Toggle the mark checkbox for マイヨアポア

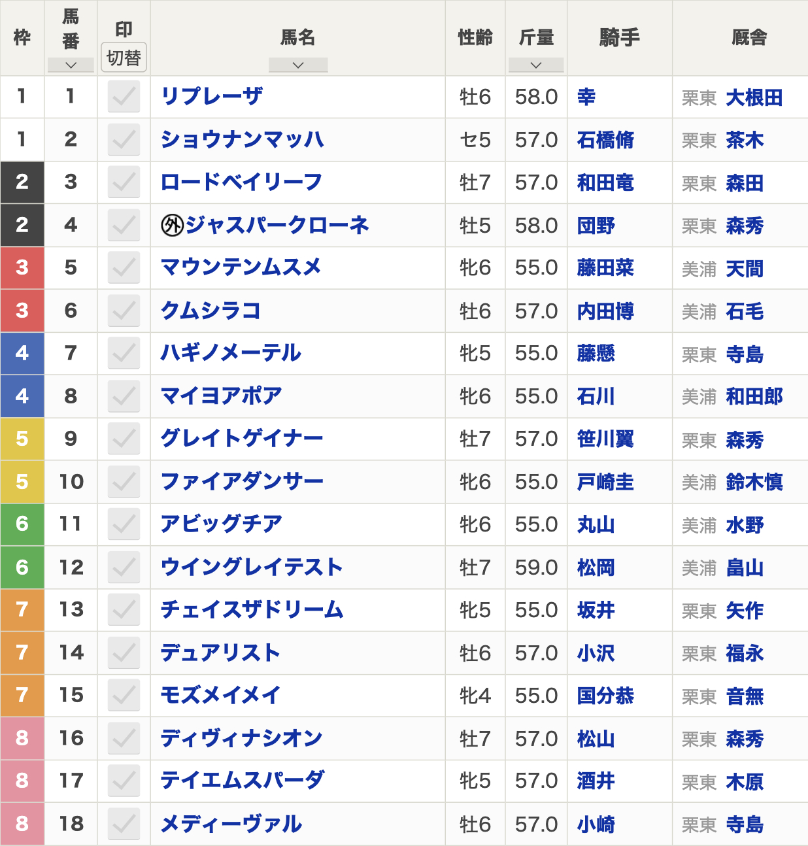(x=124, y=396)
